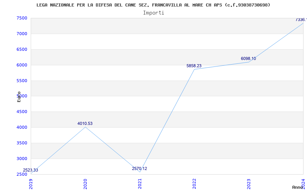Click the data label 2523.33
307x191 pixels.
click(31, 170)
